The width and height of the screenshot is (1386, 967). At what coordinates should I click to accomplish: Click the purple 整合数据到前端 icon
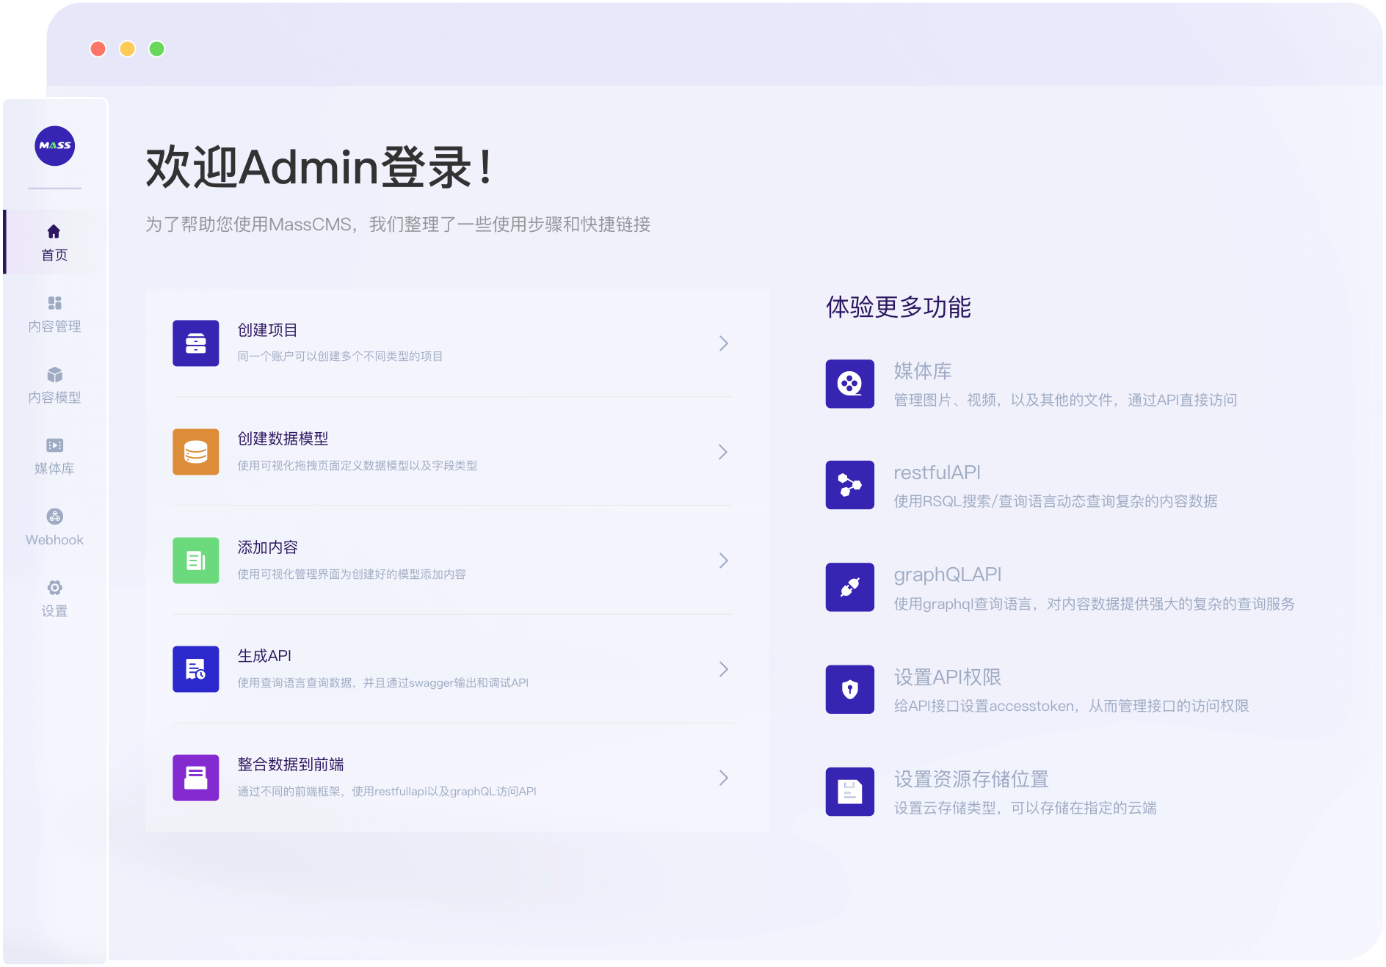click(x=195, y=777)
